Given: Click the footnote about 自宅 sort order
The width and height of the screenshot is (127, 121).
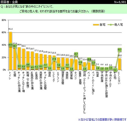Looking at the screenshot, I should point(102,119).
